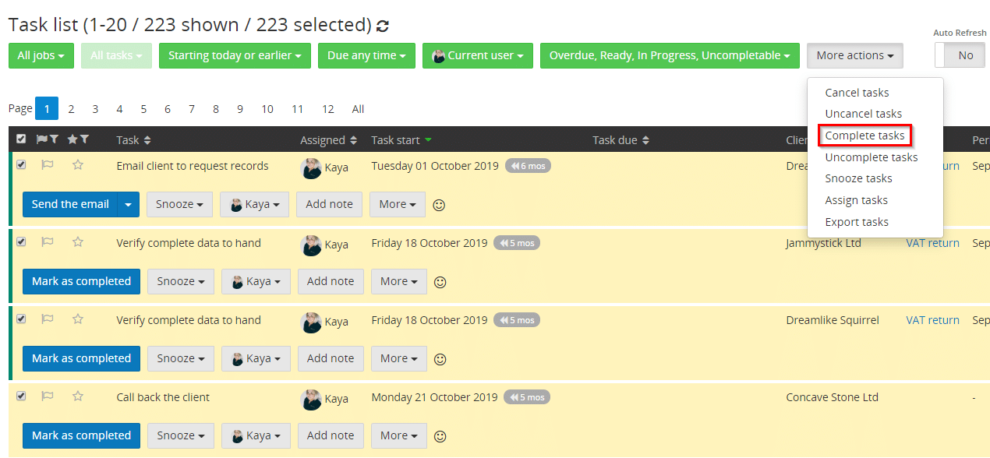Image resolution: width=990 pixels, height=458 pixels.
Task: Click "Mark as completed" for the Jammystick task
Action: (x=81, y=281)
